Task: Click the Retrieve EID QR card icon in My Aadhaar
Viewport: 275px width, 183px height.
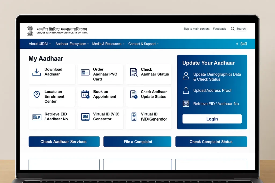Action: pos(37,117)
